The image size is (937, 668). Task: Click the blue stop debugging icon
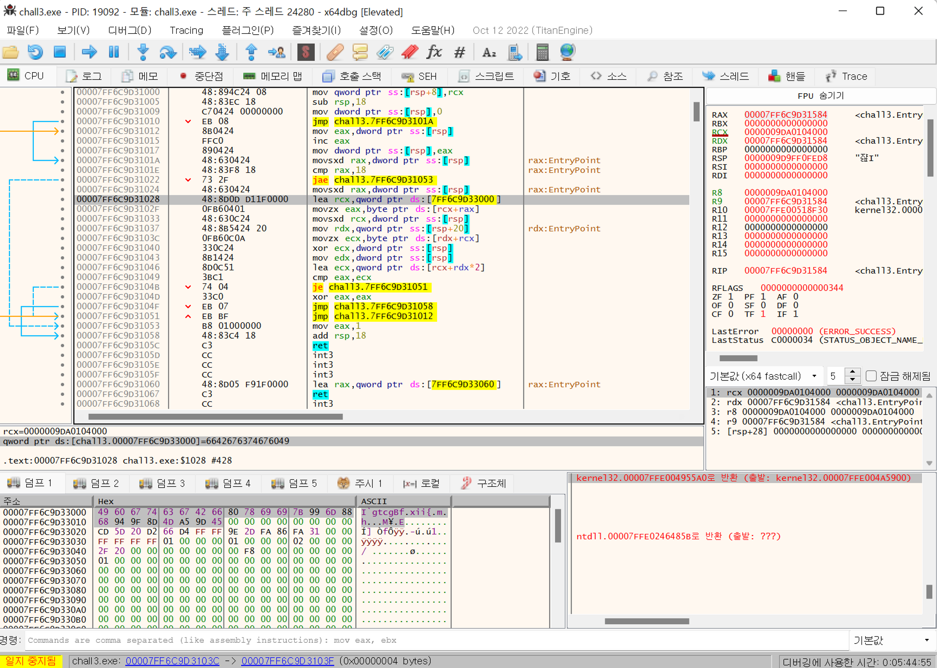point(60,52)
